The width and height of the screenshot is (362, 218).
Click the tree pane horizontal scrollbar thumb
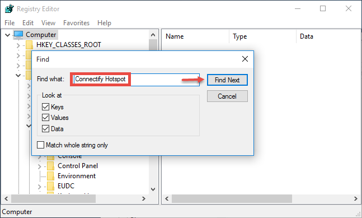pos(53,198)
